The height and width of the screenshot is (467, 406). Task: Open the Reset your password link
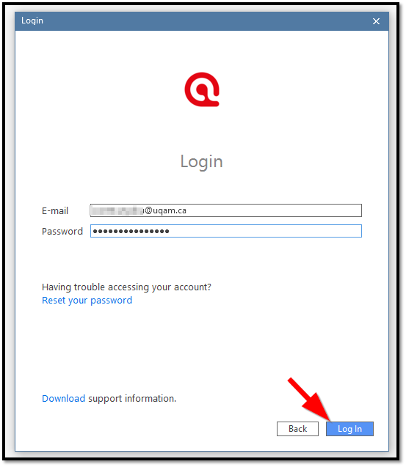tap(87, 301)
